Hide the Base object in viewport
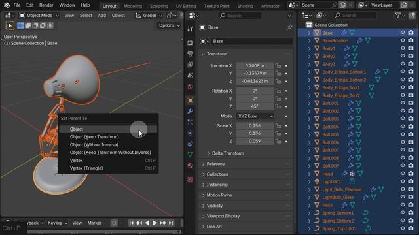 click(403, 33)
